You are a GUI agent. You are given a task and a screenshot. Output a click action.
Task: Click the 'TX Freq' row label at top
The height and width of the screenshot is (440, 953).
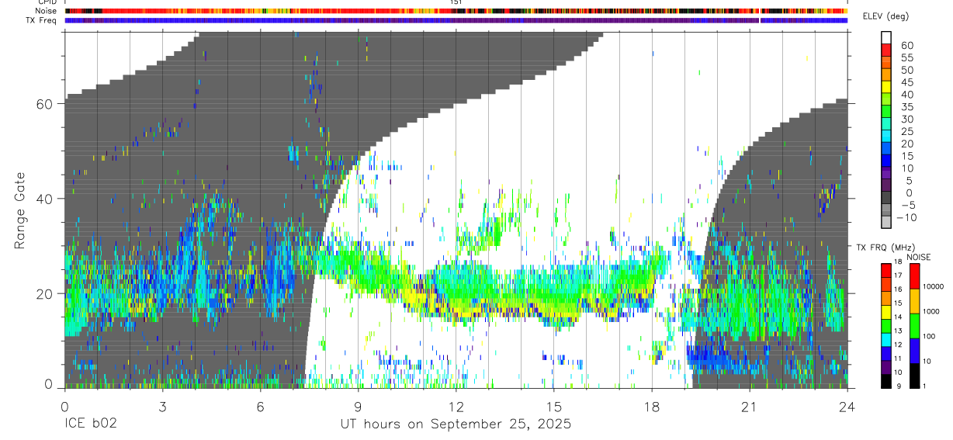(x=42, y=20)
